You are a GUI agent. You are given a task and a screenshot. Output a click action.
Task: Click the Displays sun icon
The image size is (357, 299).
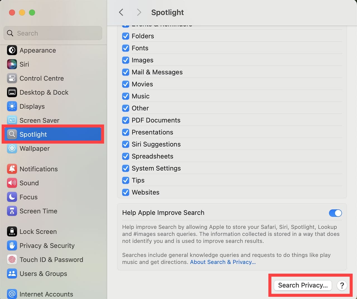(x=12, y=106)
